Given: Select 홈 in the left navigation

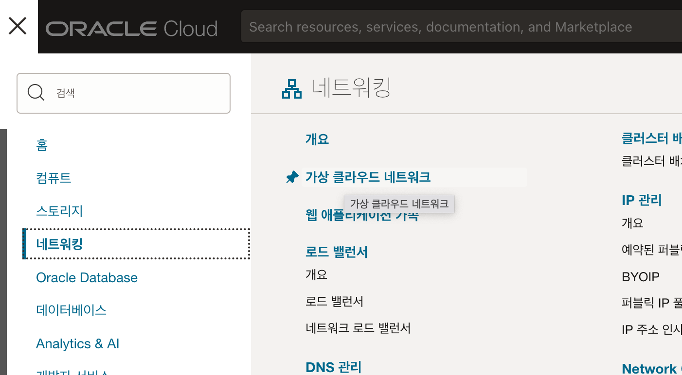Looking at the screenshot, I should (x=42, y=145).
